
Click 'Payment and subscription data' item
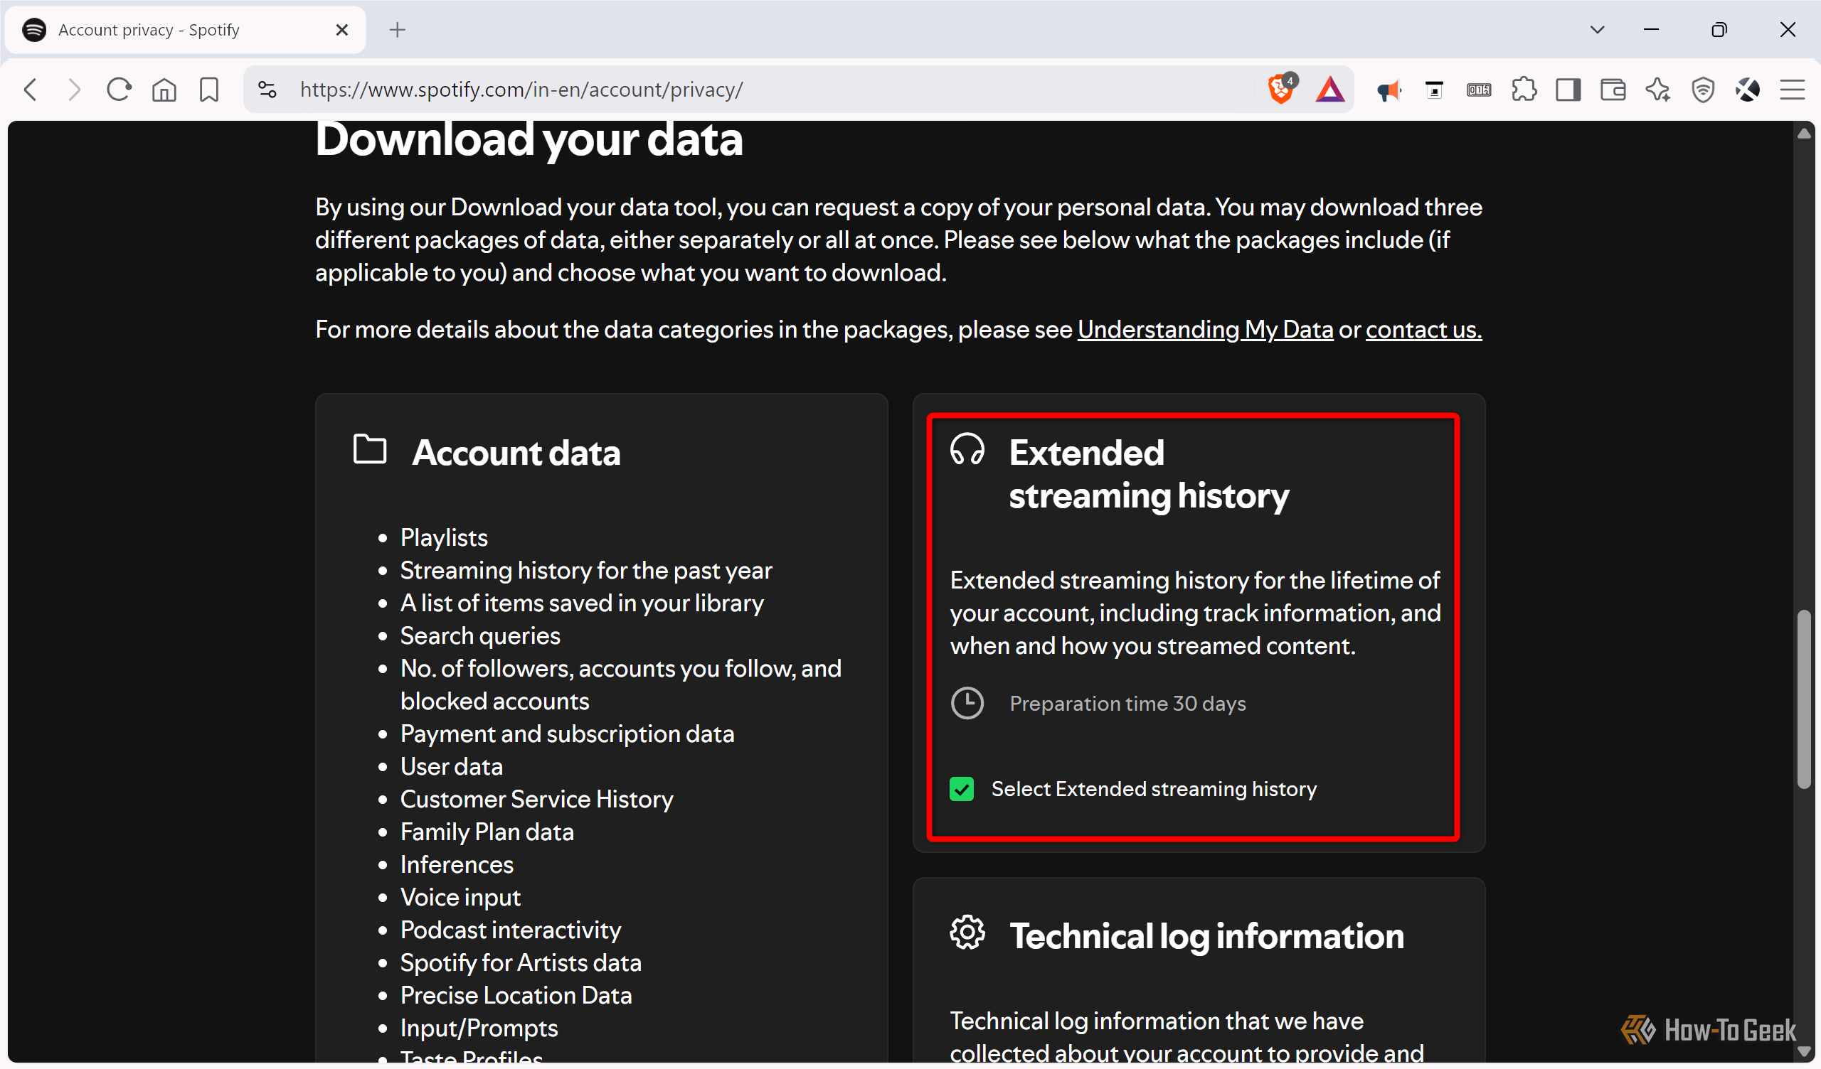(567, 734)
